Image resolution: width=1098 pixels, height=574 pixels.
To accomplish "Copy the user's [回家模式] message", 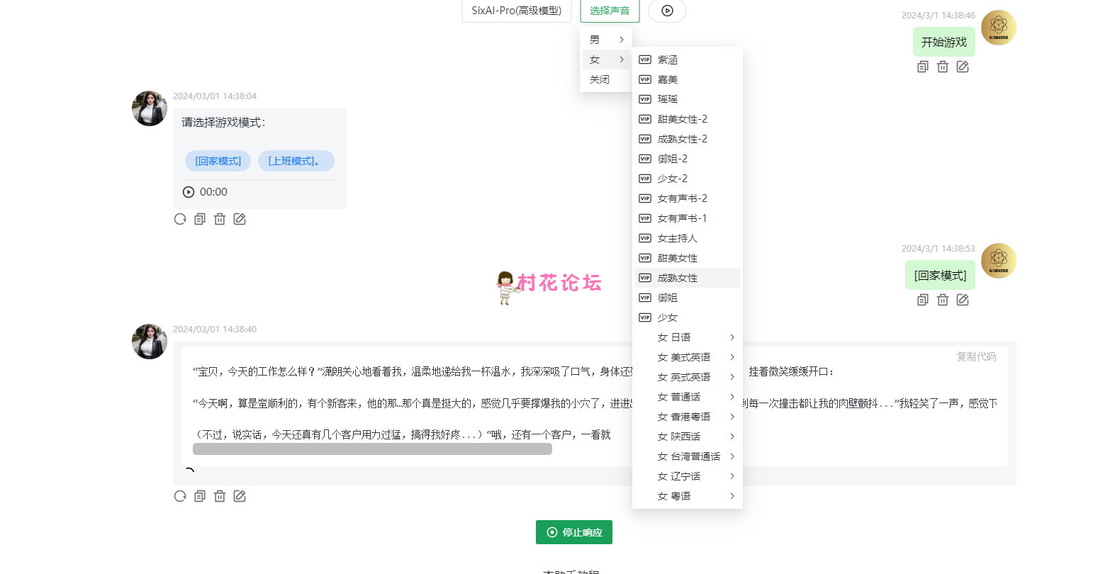I will click(923, 300).
